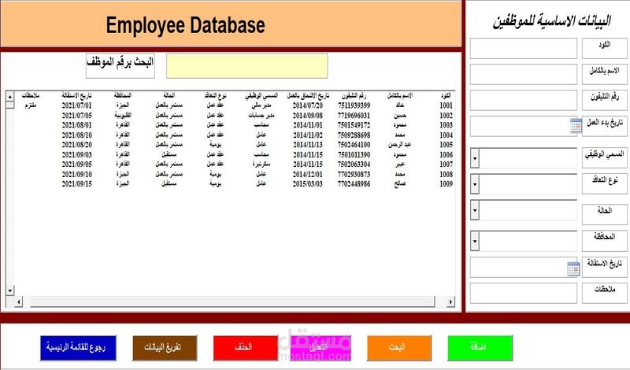Click the horizontal scrollbar's left arrow
The height and width of the screenshot is (370, 630).
[x=18, y=302]
